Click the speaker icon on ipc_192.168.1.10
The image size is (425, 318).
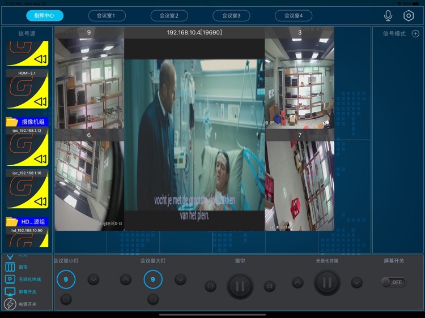click(x=40, y=201)
